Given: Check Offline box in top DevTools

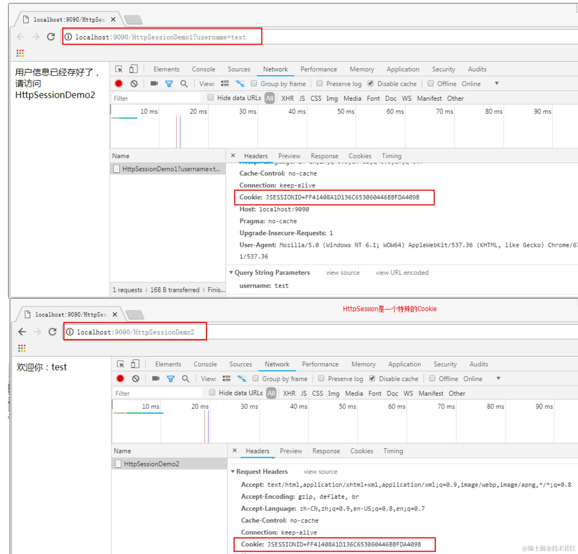Looking at the screenshot, I should point(431,83).
